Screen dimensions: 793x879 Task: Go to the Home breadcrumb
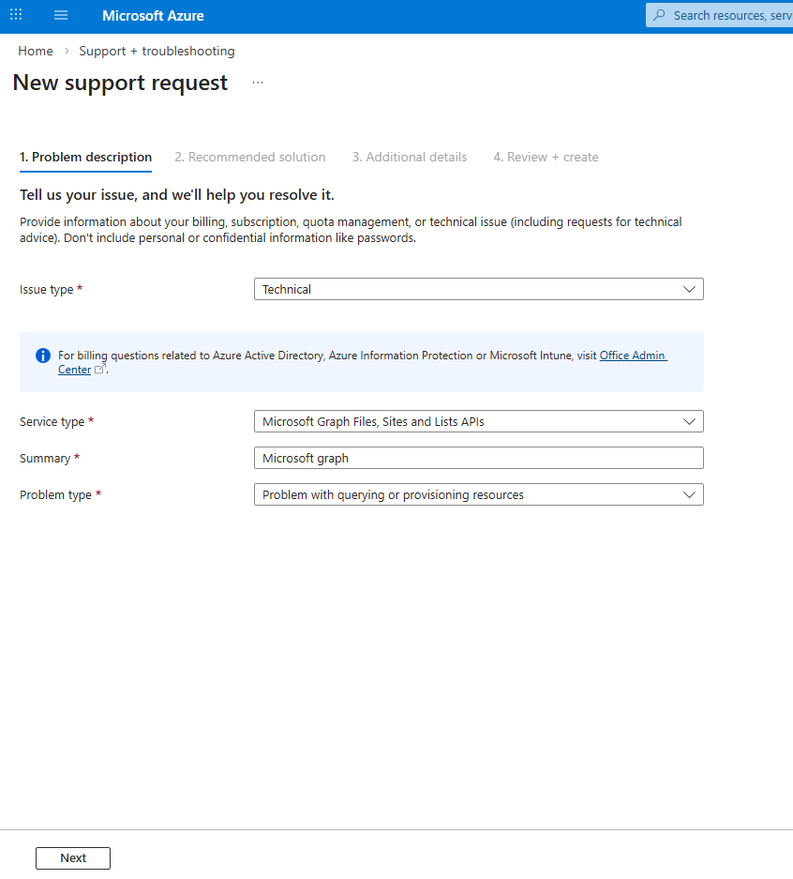point(36,51)
